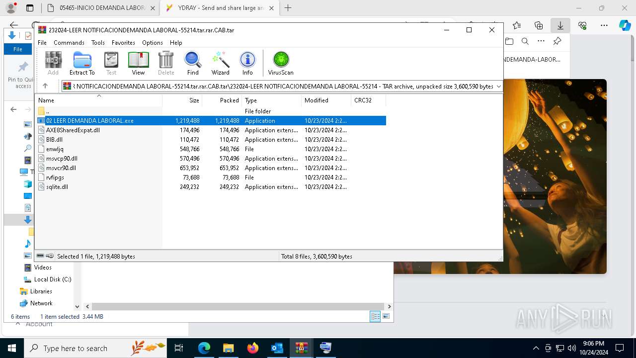636x358 pixels.
Task: Select Local Disk (C:) in Explorer
Action: 52,279
